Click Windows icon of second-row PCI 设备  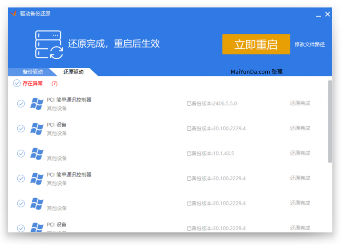pyautogui.click(x=37, y=128)
